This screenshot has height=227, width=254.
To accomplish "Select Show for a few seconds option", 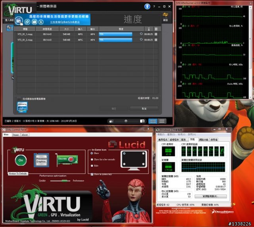I will click(92, 160).
